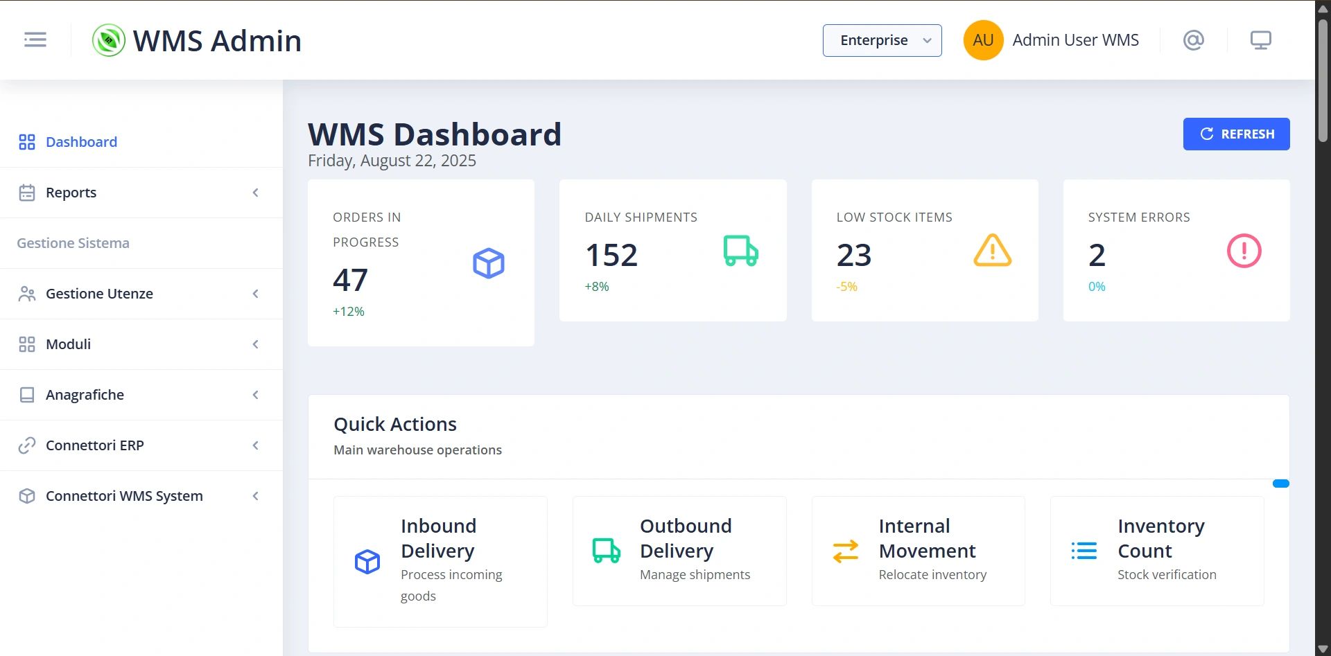The height and width of the screenshot is (656, 1331).
Task: Click the System Errors red alert icon
Action: [x=1244, y=251]
